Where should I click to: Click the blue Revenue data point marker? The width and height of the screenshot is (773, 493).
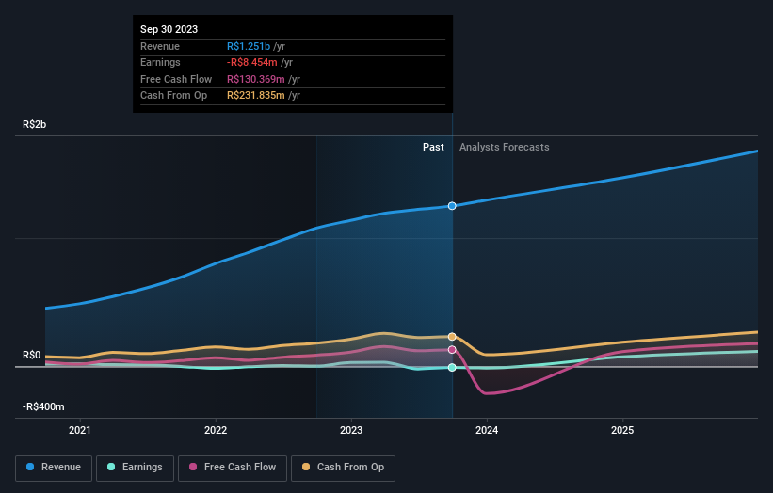pyautogui.click(x=452, y=206)
